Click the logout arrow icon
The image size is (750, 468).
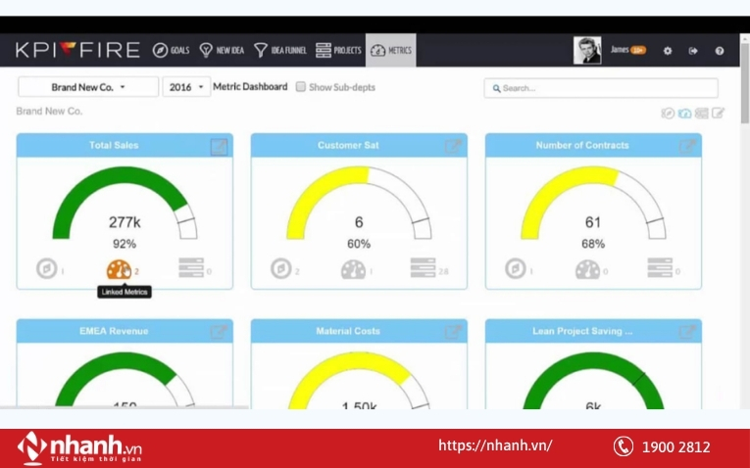click(x=693, y=51)
